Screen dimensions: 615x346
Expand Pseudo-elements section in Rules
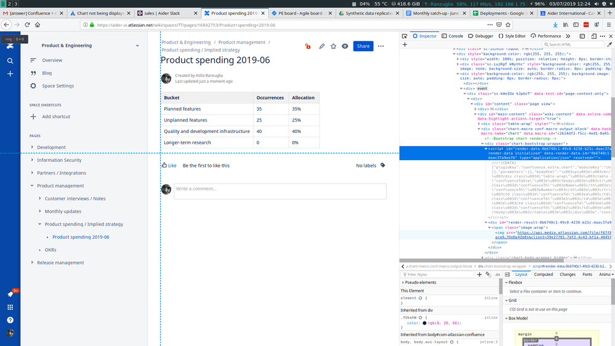coord(403,283)
